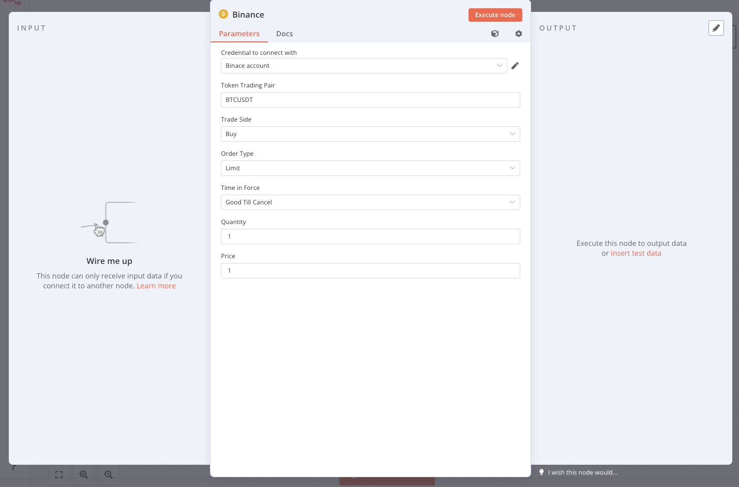Click the I wish this node would link
Screen dimensions: 739x487
583,473
